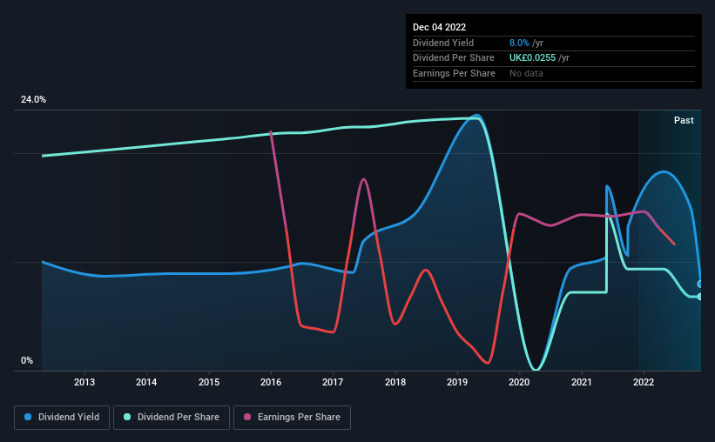The height and width of the screenshot is (442, 715).
Task: Click the 2021 x-axis label
Action: 582,382
